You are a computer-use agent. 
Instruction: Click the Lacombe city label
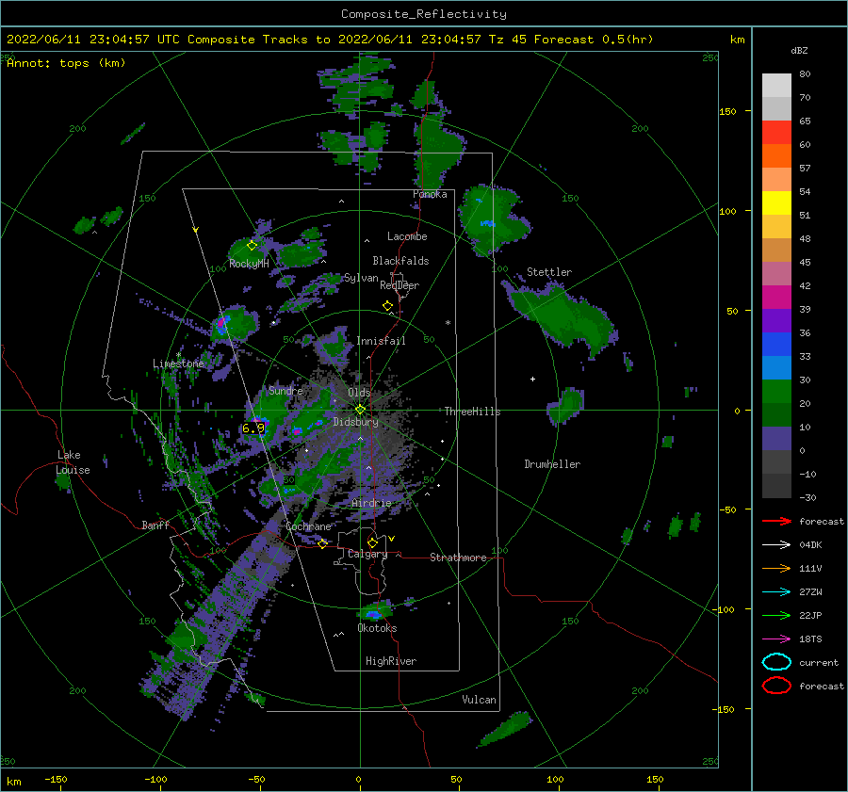[x=407, y=236]
